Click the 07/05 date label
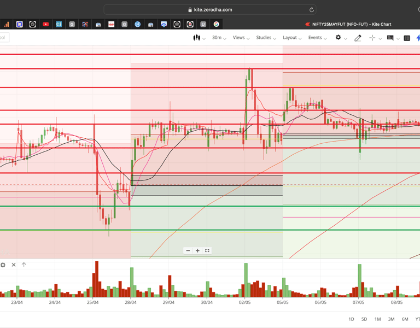This screenshot has width=420, height=328. tap(358, 302)
